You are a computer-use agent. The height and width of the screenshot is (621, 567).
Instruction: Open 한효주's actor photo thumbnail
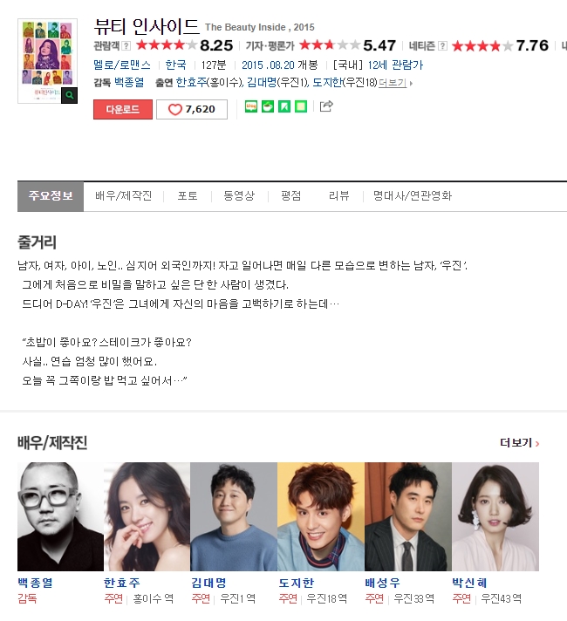coord(147,516)
